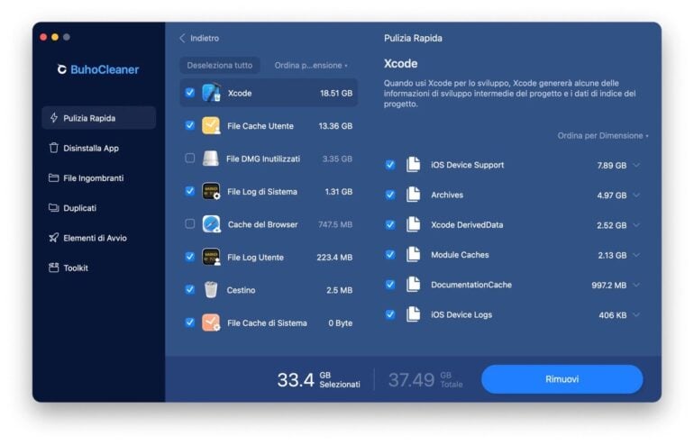
Task: Click the Cache del Browser Safari icon
Action: pos(211,223)
